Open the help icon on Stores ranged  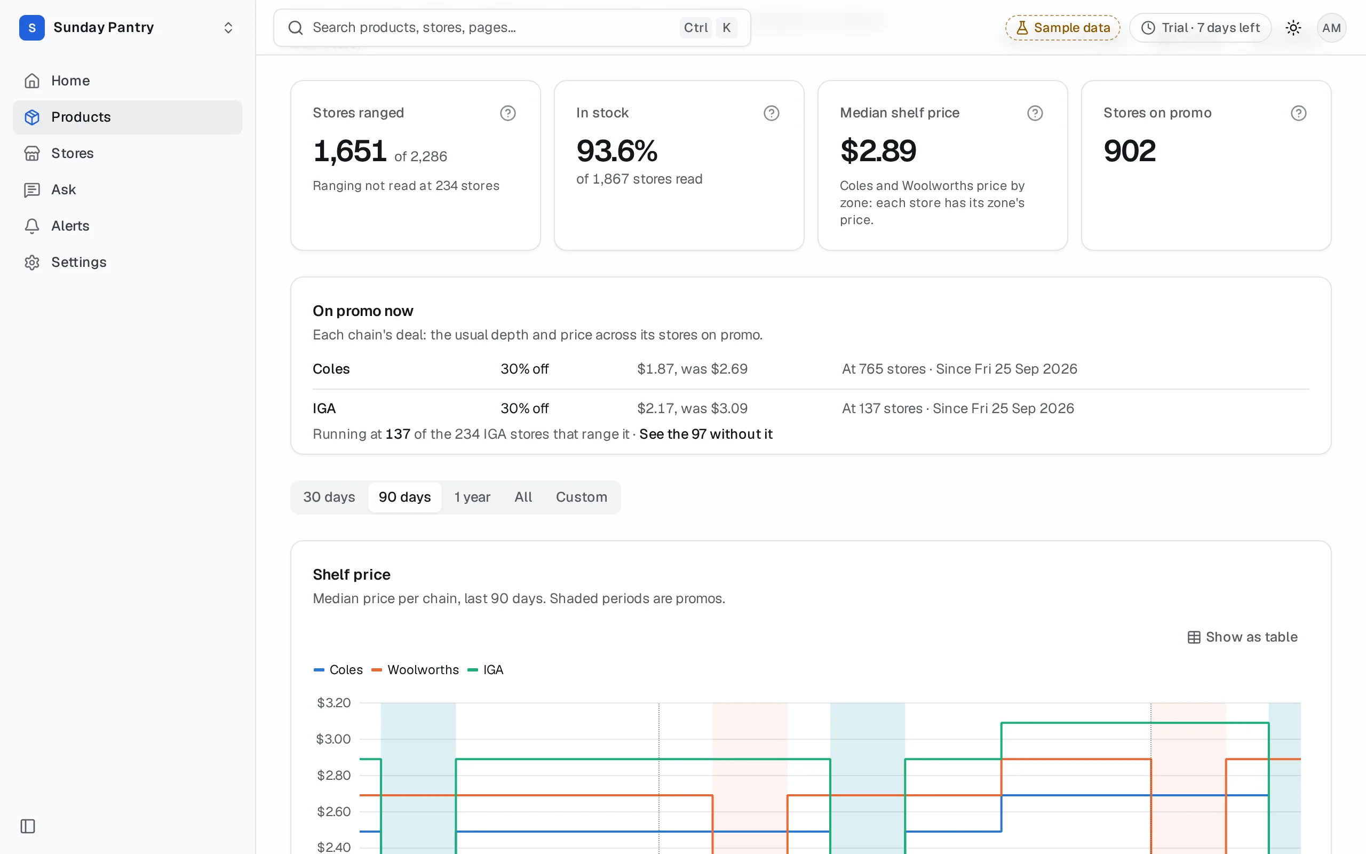508,113
